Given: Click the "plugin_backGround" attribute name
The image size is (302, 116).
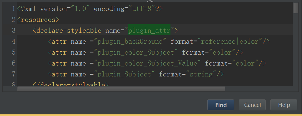Looking at the screenshot, I should point(130,41).
